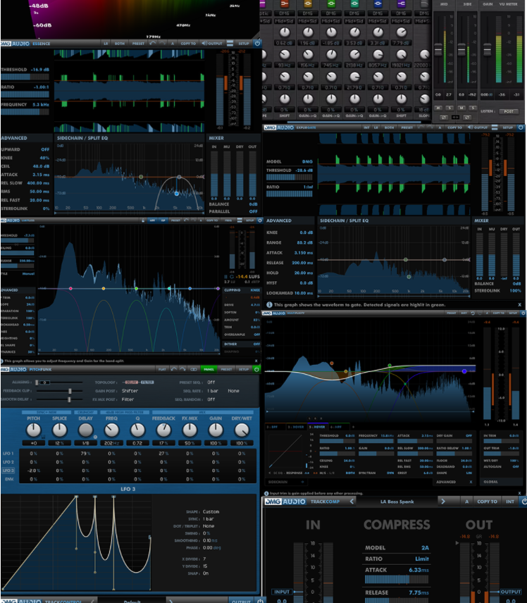
Task: Mute the MID channel with M
Action: [x=438, y=108]
